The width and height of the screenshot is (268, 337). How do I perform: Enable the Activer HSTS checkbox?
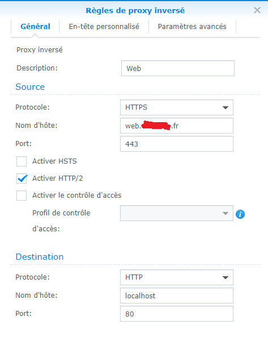[x=22, y=161]
